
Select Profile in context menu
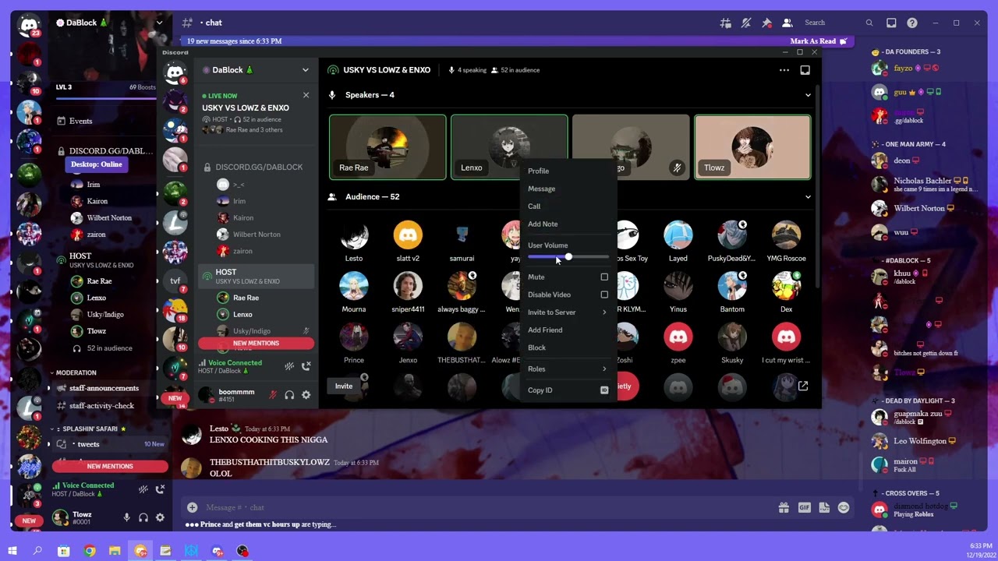[568, 171]
